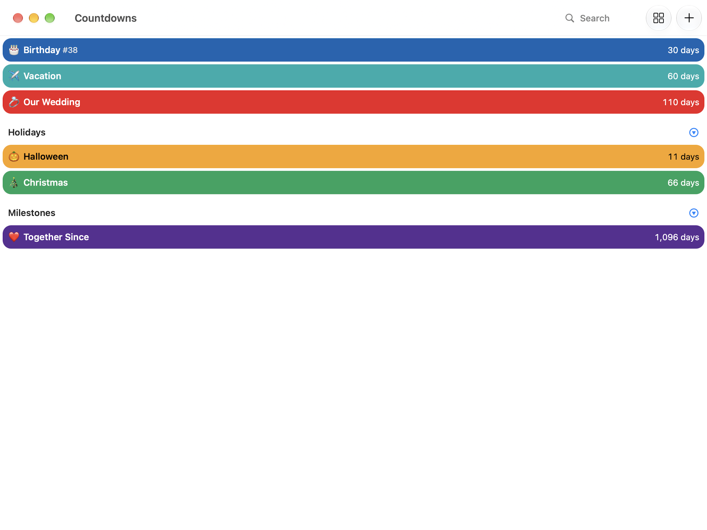Click the Christmas tree icon
The height and width of the screenshot is (530, 707).
pos(14,183)
